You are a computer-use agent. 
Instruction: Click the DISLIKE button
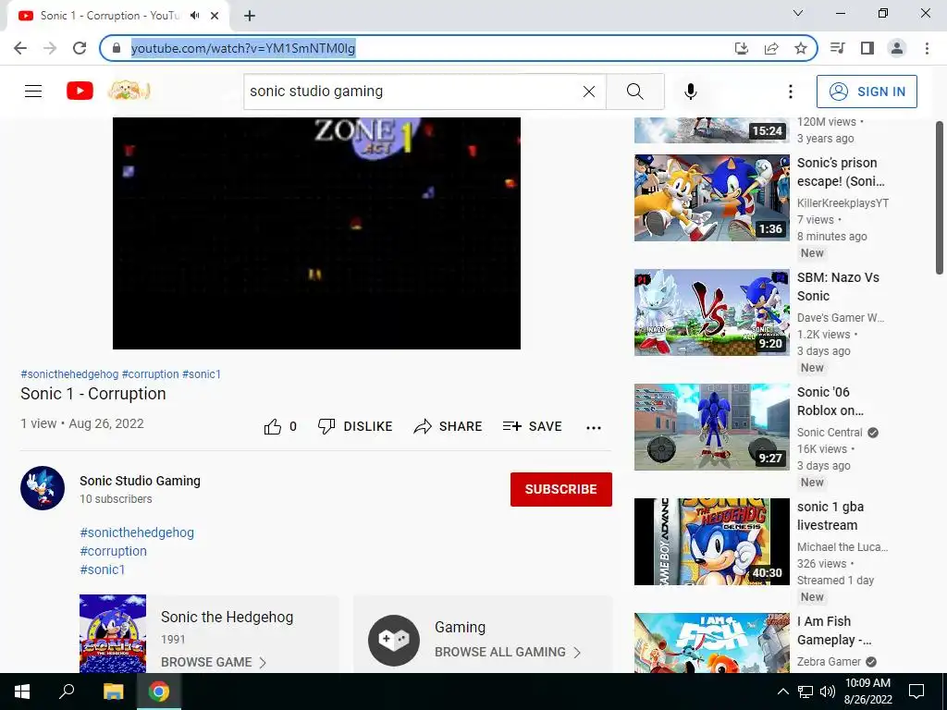pyautogui.click(x=355, y=427)
